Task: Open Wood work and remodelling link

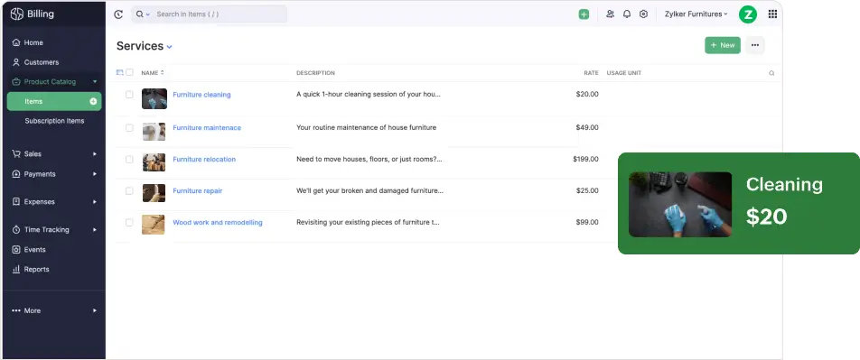Action: [x=218, y=223]
